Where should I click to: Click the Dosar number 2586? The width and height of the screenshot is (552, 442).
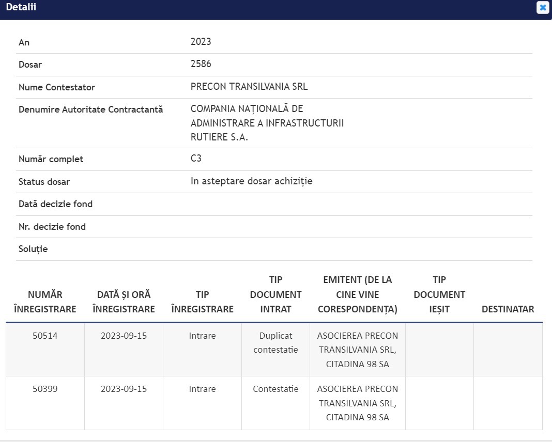pyautogui.click(x=201, y=64)
